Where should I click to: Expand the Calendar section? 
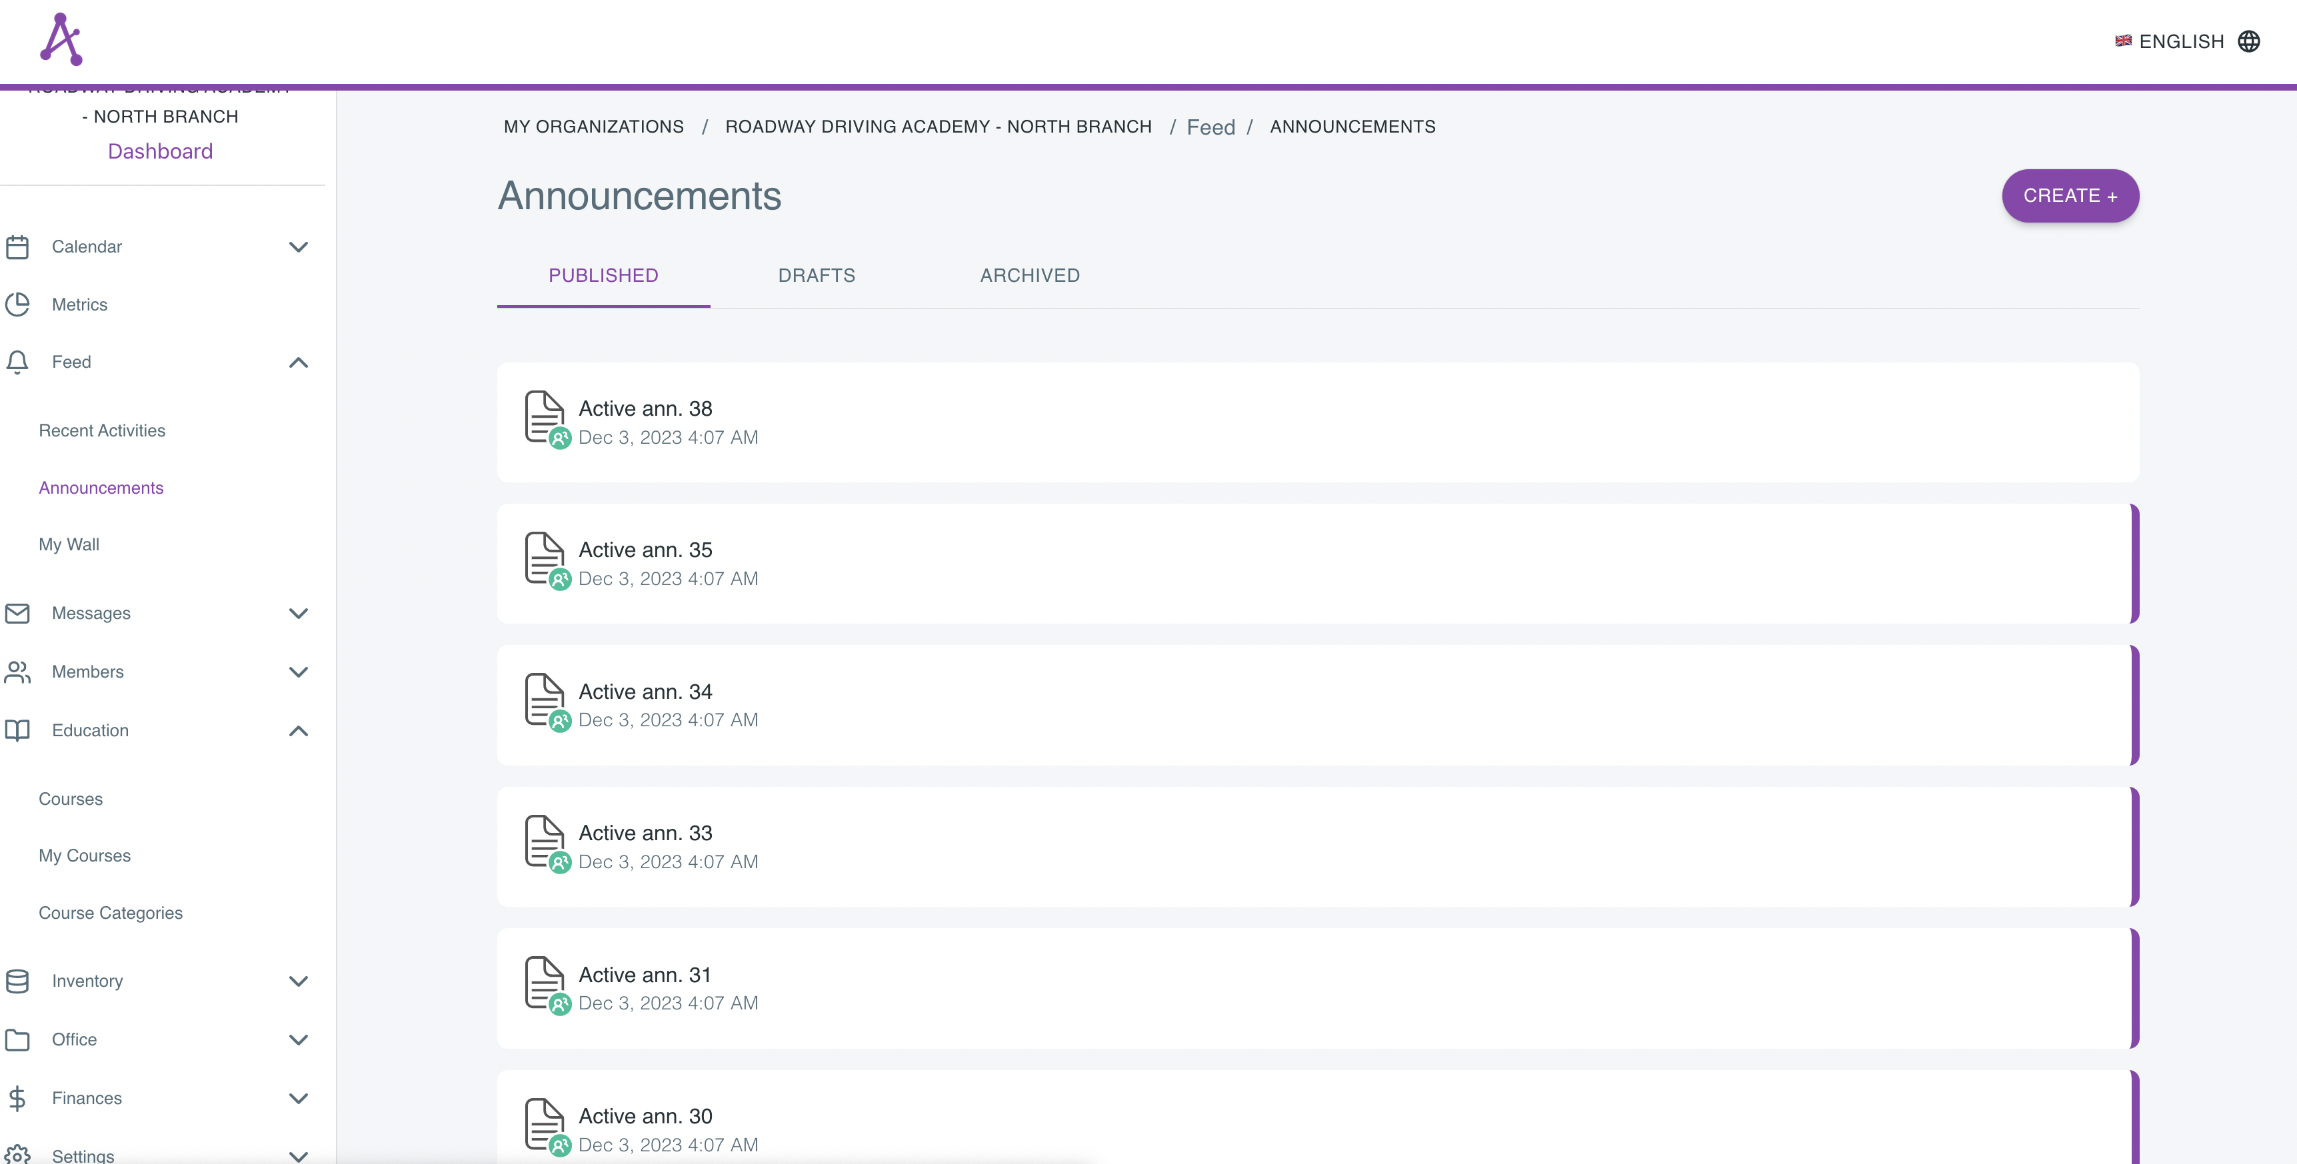pyautogui.click(x=299, y=247)
